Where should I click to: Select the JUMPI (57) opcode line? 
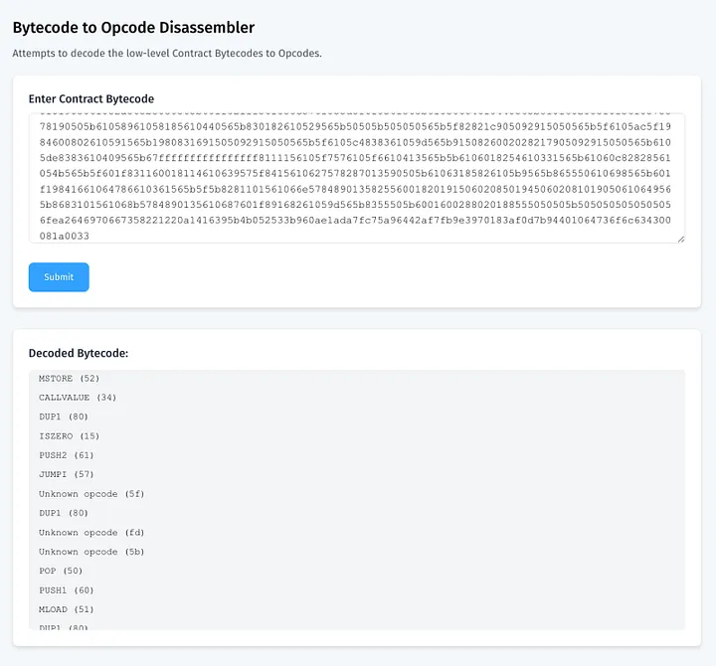pyautogui.click(x=67, y=474)
